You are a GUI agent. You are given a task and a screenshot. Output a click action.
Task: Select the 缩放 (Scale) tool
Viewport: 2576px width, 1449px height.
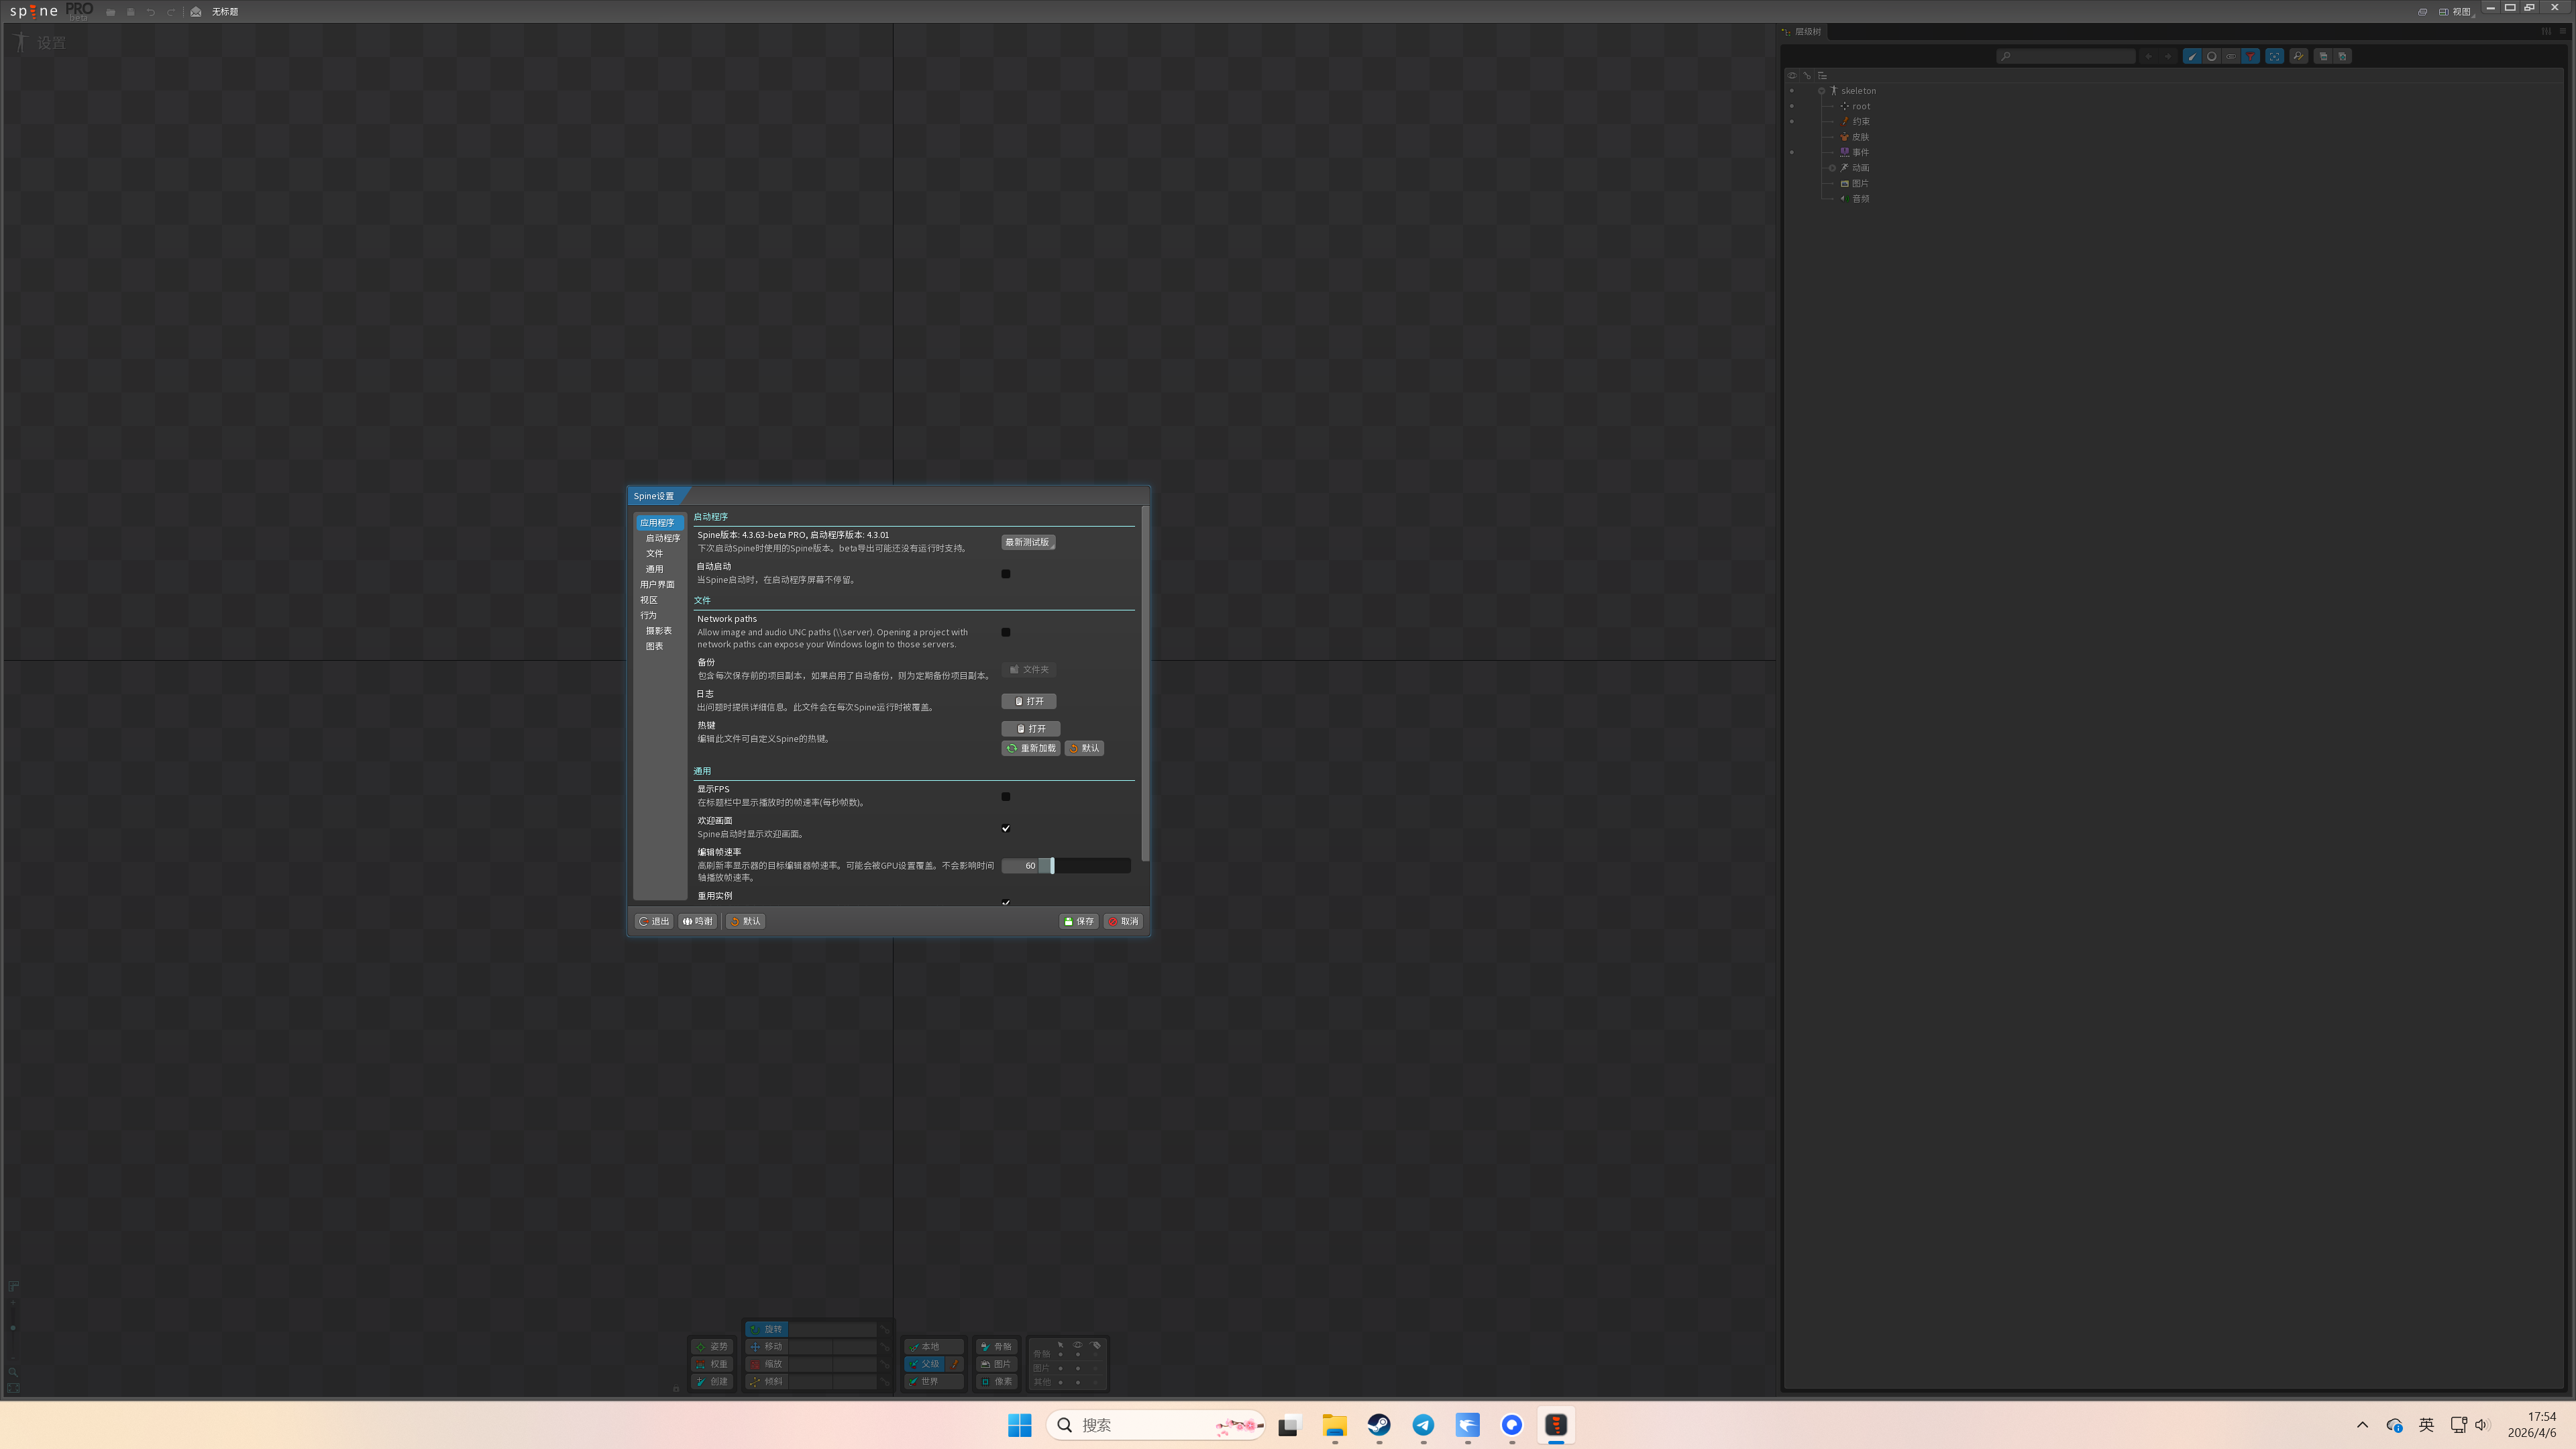pyautogui.click(x=768, y=1364)
